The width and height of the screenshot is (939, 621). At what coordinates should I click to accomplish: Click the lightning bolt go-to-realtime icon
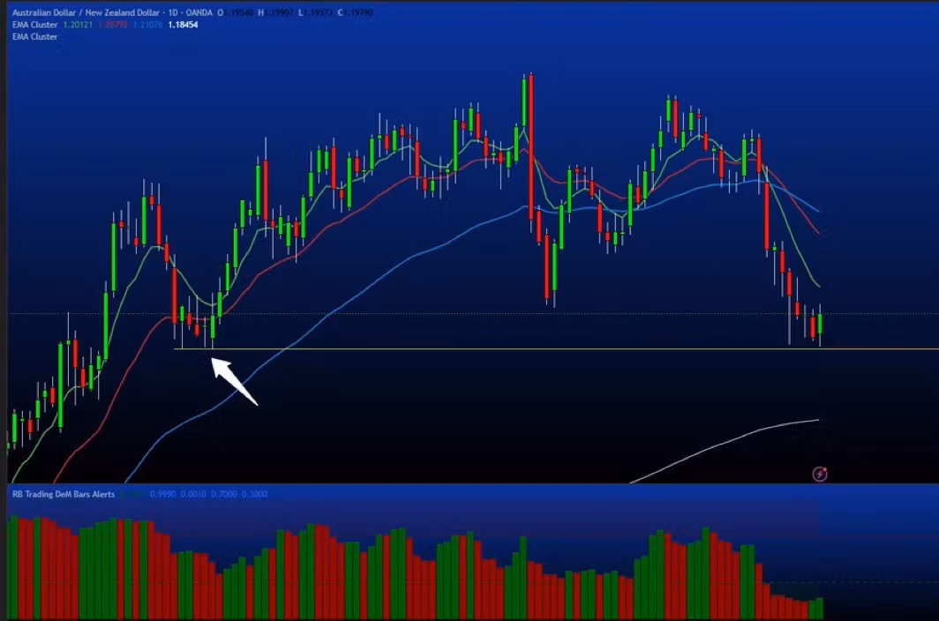coord(820,475)
